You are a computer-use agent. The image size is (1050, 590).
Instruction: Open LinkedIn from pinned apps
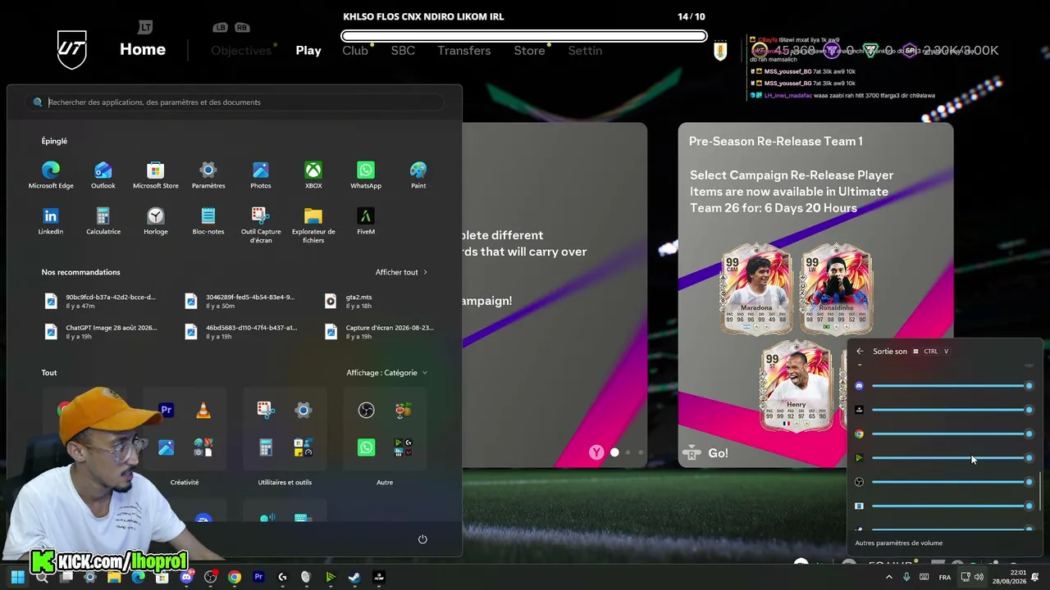point(51,220)
